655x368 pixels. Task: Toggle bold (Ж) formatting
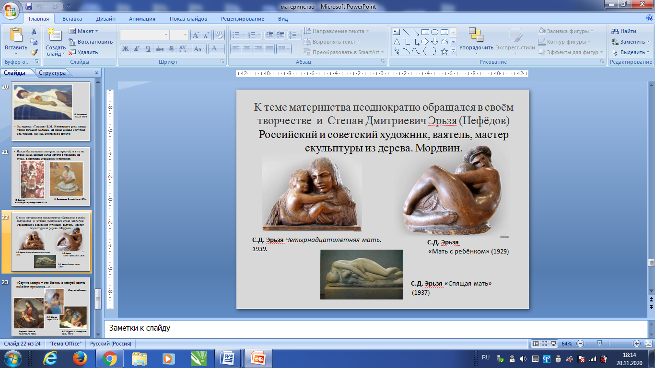tap(126, 48)
